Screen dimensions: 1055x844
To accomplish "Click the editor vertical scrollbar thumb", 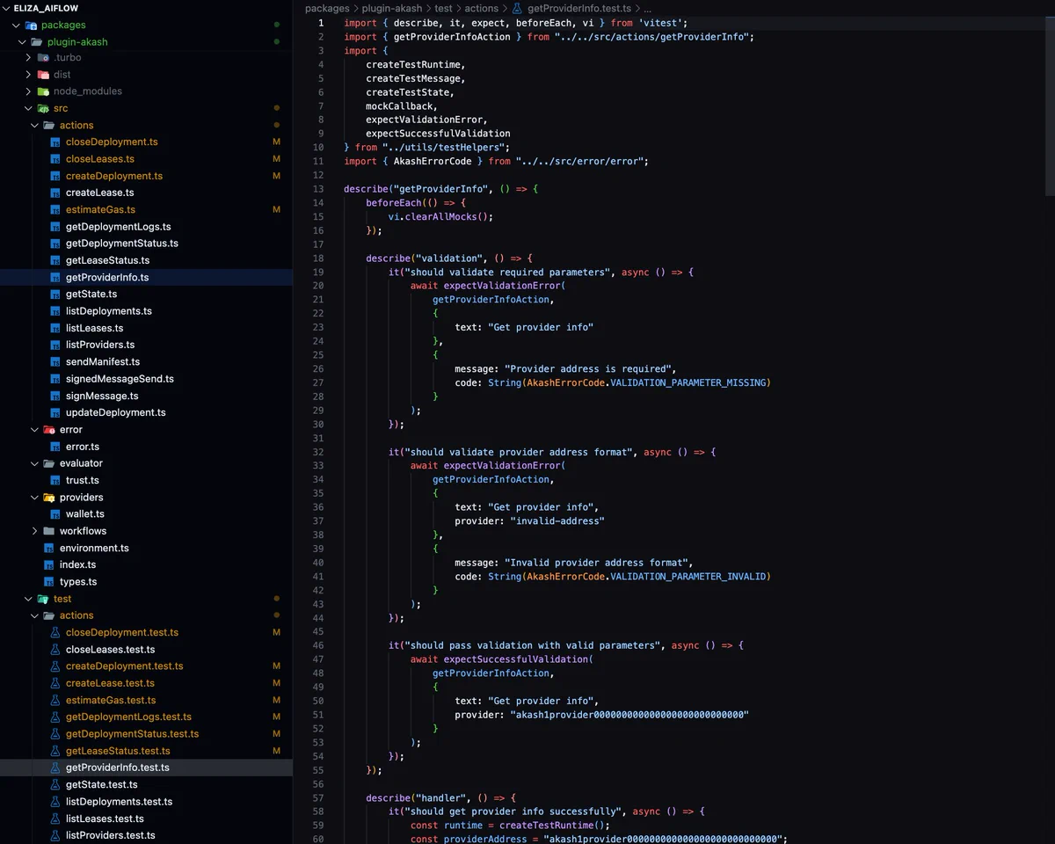I will (x=1050, y=105).
